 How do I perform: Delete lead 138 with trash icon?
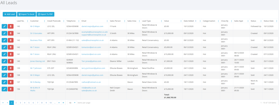(x=11, y=75)
